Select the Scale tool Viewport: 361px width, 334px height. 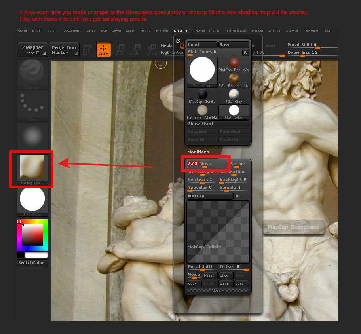pyautogui.click(x=134, y=49)
